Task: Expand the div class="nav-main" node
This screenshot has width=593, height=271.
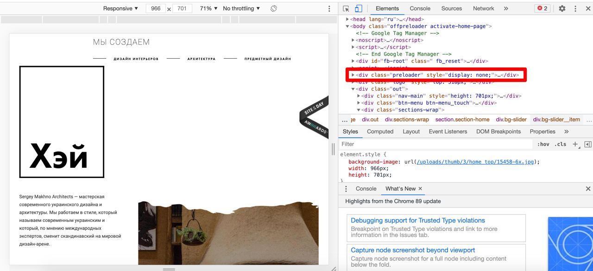Action: (x=359, y=96)
